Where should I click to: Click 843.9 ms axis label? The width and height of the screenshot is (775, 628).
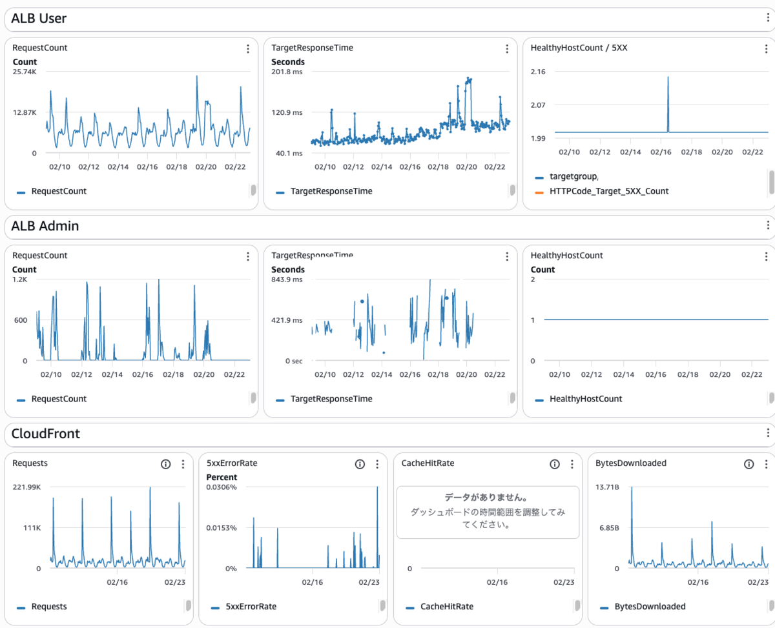point(287,279)
